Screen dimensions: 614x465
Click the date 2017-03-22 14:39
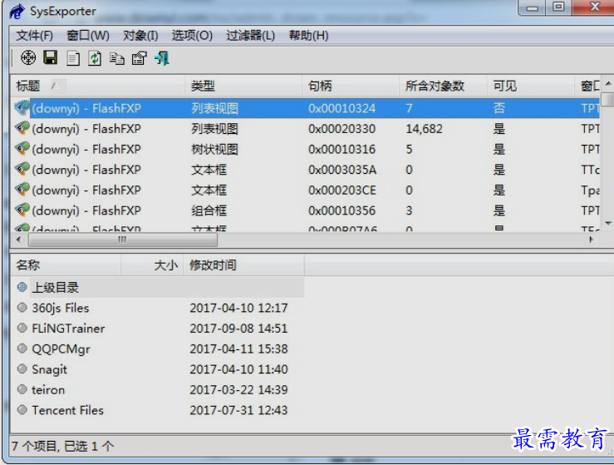(238, 389)
